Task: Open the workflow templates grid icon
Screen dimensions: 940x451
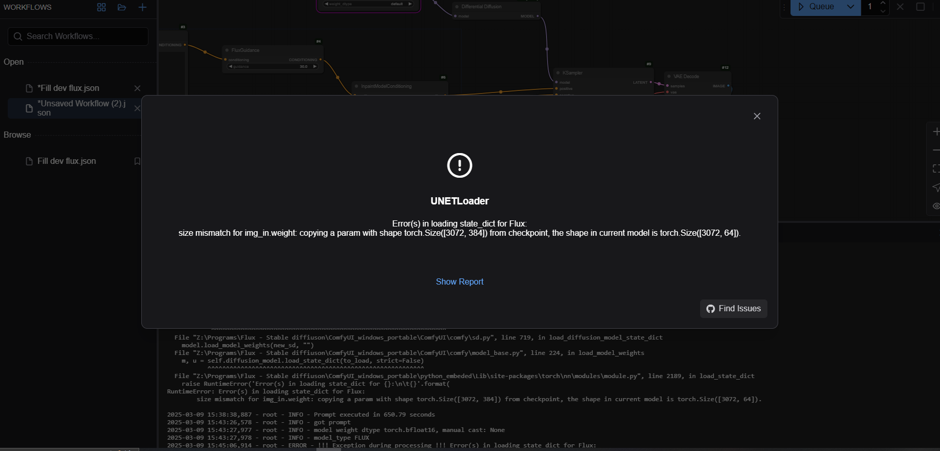Action: click(x=101, y=7)
